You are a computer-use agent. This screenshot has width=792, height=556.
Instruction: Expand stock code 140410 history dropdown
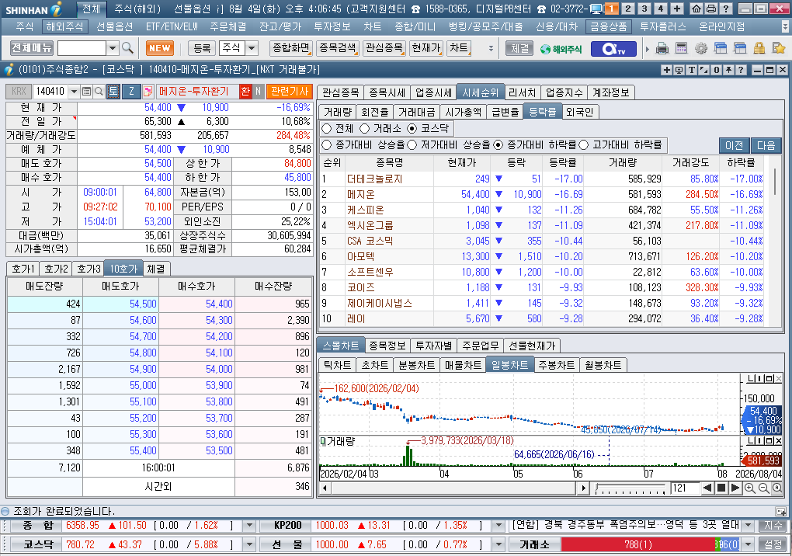(x=75, y=92)
